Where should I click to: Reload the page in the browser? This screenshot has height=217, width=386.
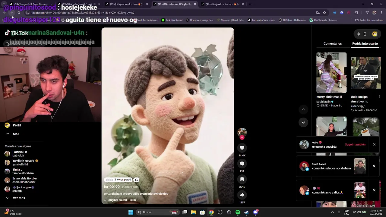point(19,13)
